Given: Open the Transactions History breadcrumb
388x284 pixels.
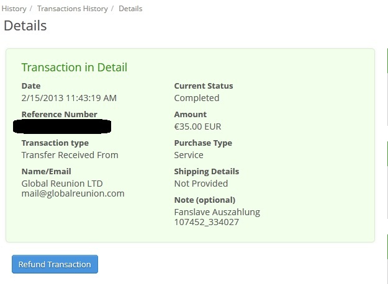Looking at the screenshot, I should (72, 9).
